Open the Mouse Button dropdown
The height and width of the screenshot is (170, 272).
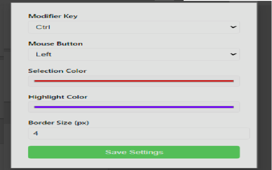point(134,54)
